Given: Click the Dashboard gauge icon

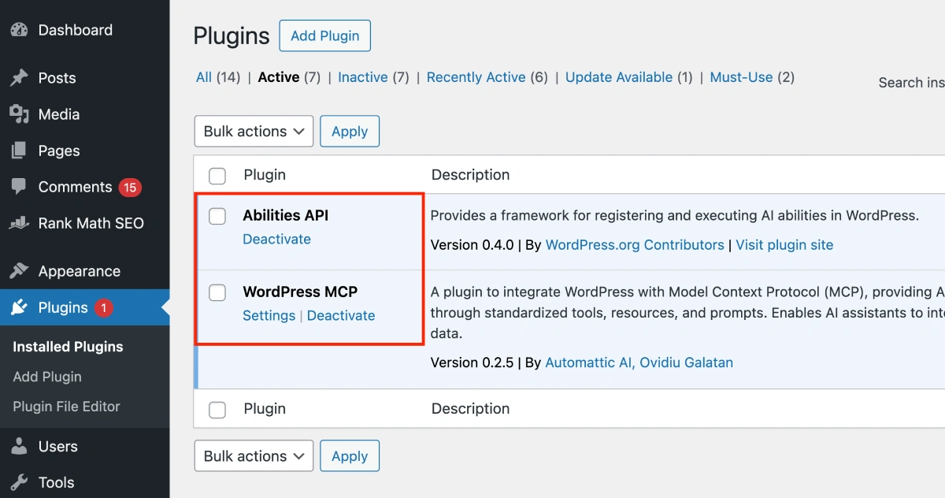Looking at the screenshot, I should [x=19, y=30].
